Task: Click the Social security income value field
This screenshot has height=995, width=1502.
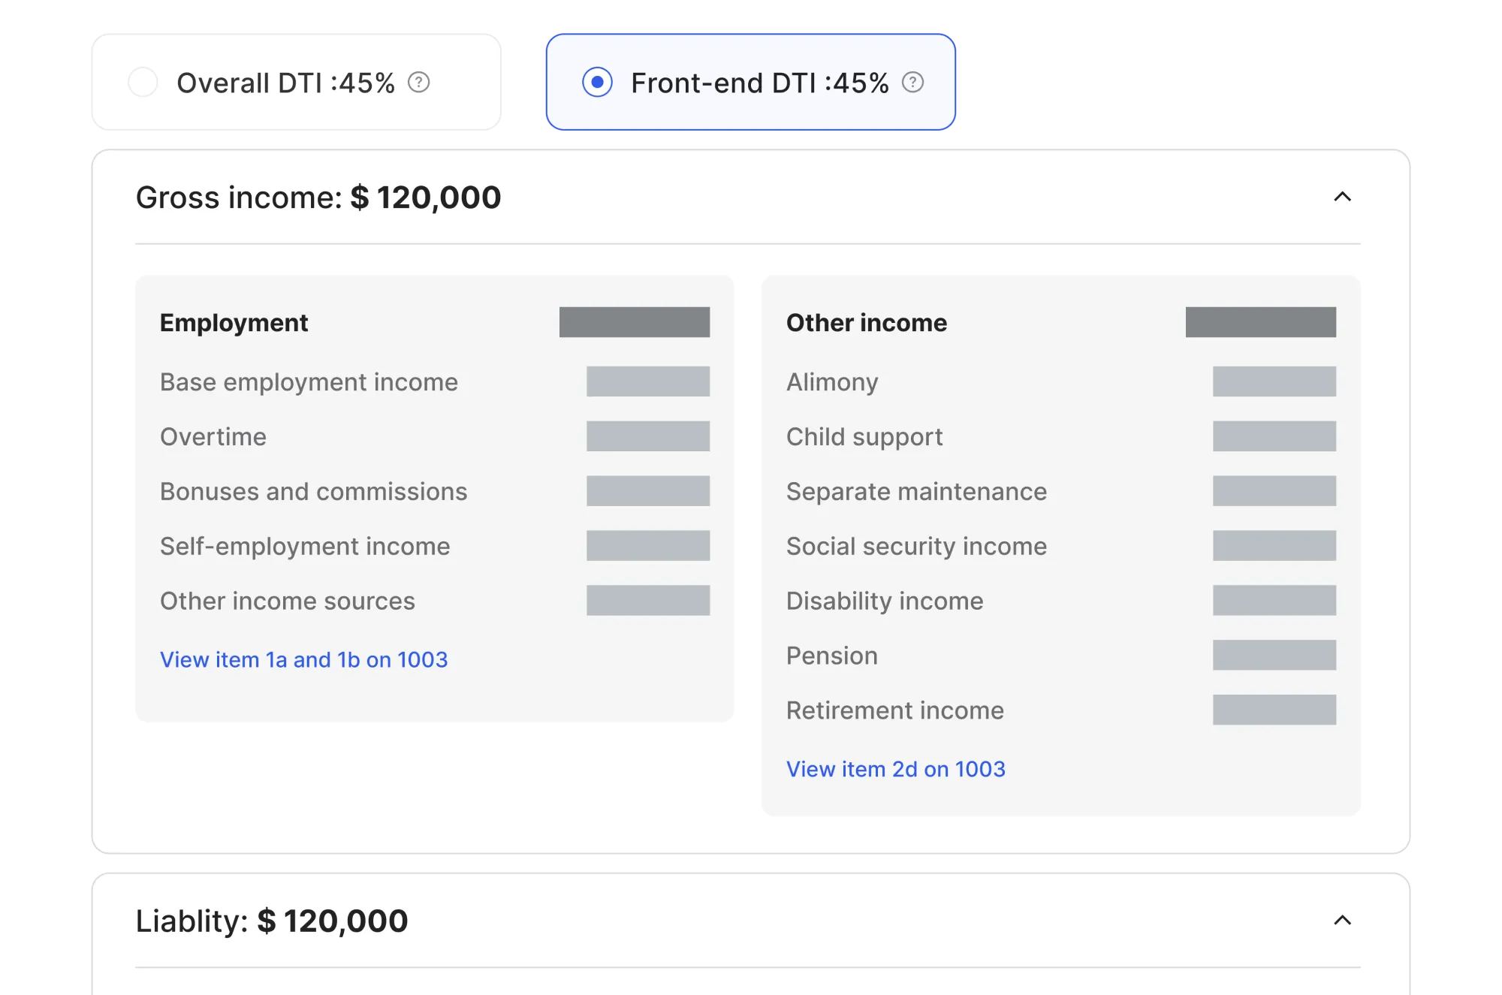Action: click(1274, 546)
